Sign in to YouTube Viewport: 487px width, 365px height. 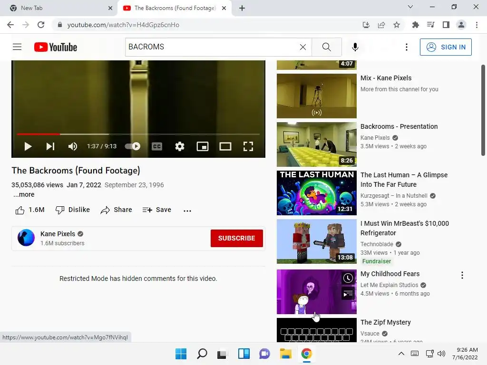[445, 47]
